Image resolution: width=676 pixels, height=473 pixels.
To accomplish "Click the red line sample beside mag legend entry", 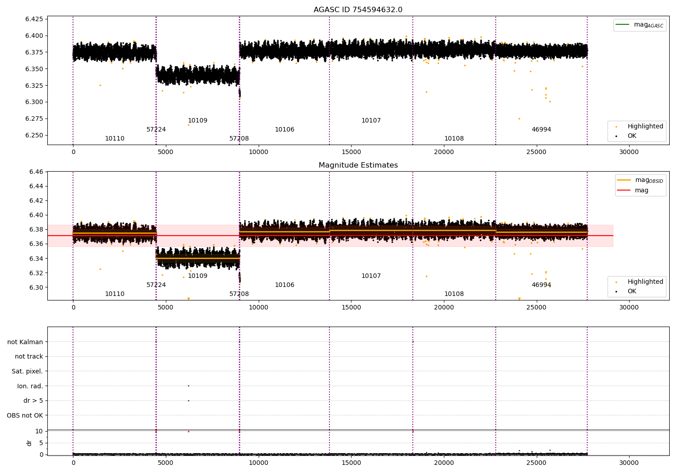I will tap(624, 191).
